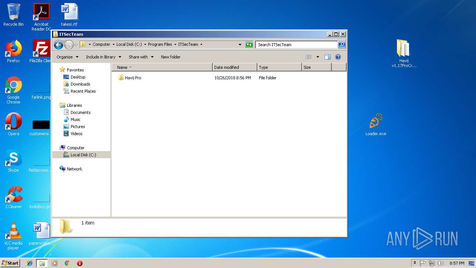The width and height of the screenshot is (476, 268).
Task: Change your view icon in toolbar
Action: (x=309, y=57)
